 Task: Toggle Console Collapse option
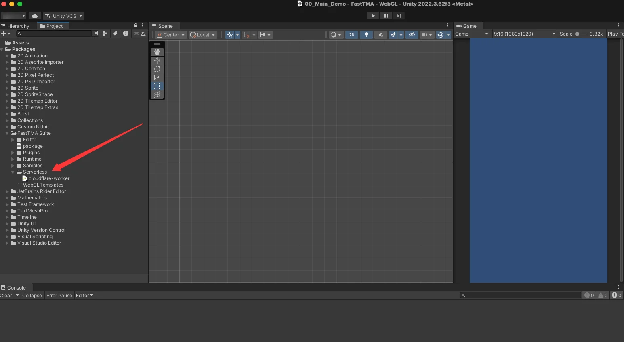32,296
